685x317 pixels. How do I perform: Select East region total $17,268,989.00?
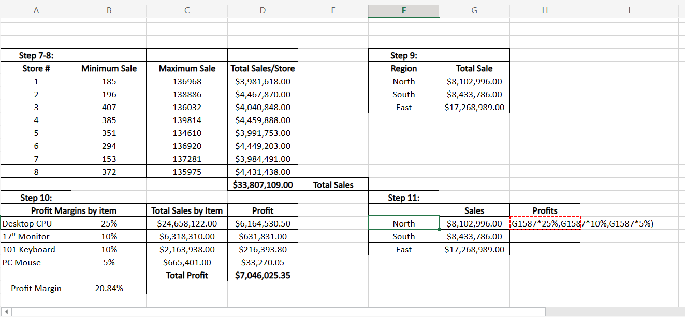point(474,107)
